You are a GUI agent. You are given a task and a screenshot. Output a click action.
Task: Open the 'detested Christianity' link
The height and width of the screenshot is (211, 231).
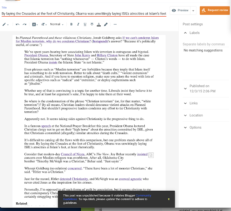[x=74, y=179]
